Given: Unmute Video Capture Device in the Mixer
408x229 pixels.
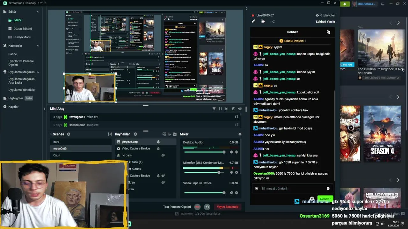Looking at the screenshot, I should coord(231,193).
